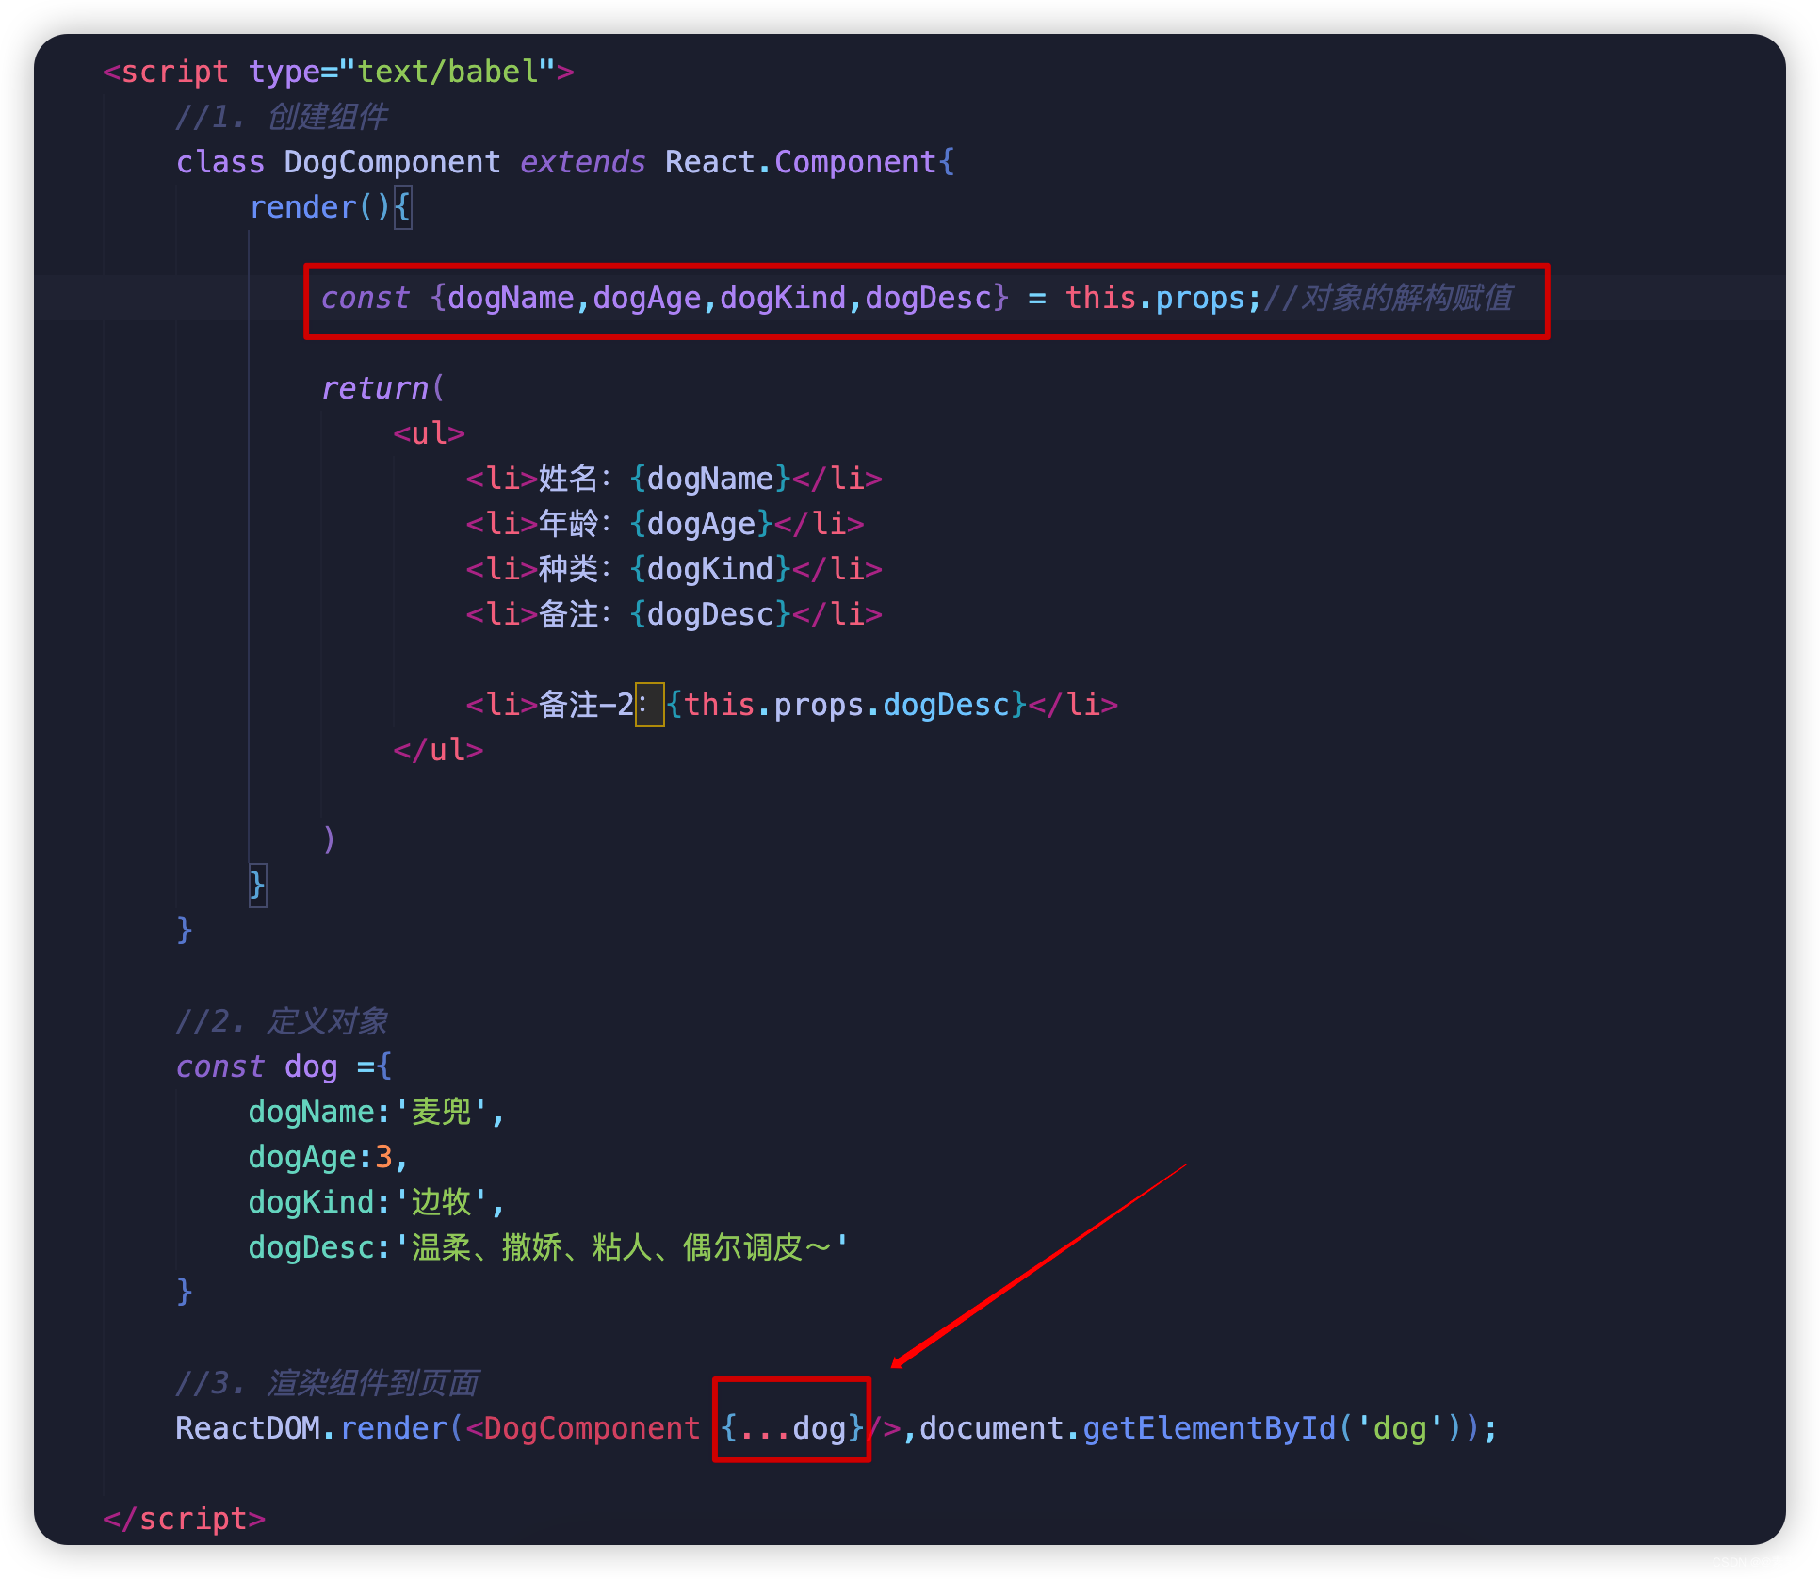Viewport: 1820px width, 1579px height.
Task: Click the value '麦兜' of dogName
Action: pyautogui.click(x=441, y=1112)
